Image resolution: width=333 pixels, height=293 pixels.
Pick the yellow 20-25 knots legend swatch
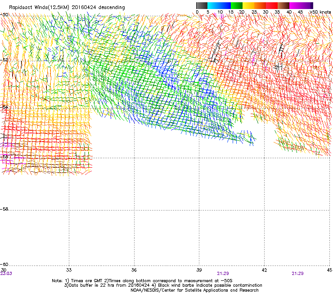(248, 5)
